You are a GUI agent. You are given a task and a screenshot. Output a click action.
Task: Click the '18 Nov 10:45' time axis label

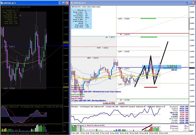tap(164, 133)
